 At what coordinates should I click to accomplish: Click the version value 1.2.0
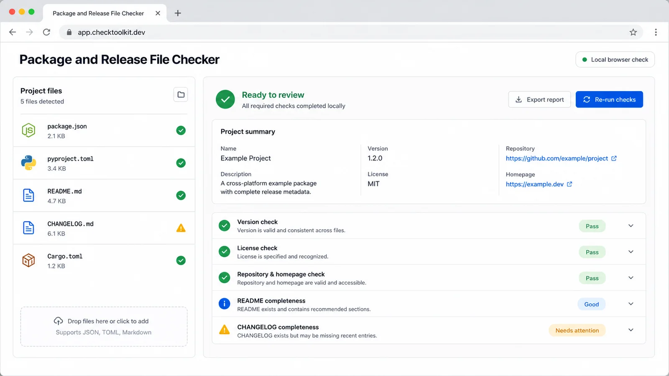click(375, 158)
